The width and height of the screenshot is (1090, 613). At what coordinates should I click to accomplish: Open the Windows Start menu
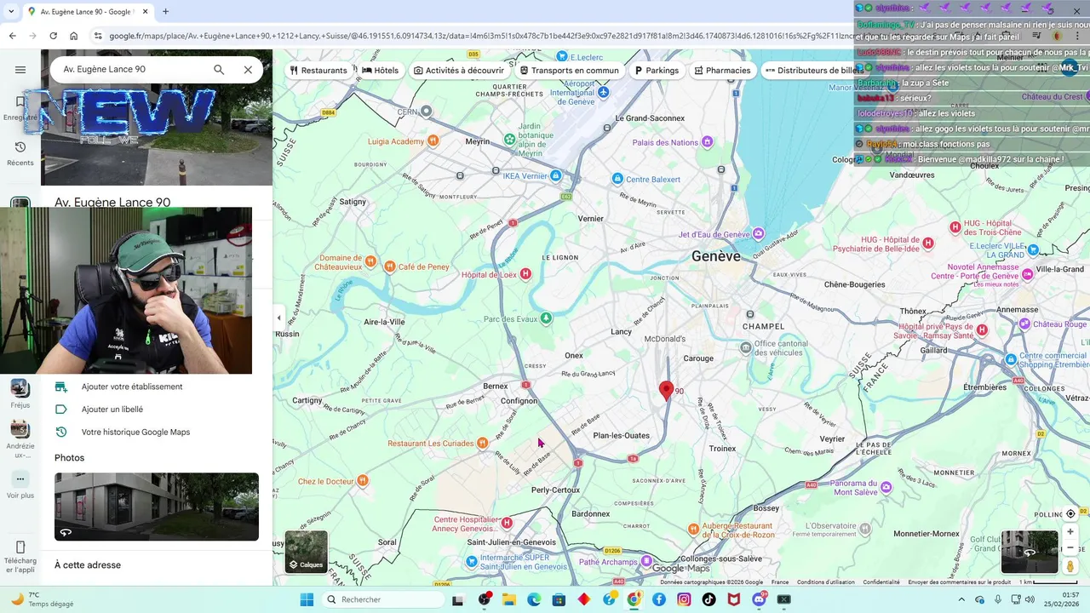pyautogui.click(x=307, y=599)
